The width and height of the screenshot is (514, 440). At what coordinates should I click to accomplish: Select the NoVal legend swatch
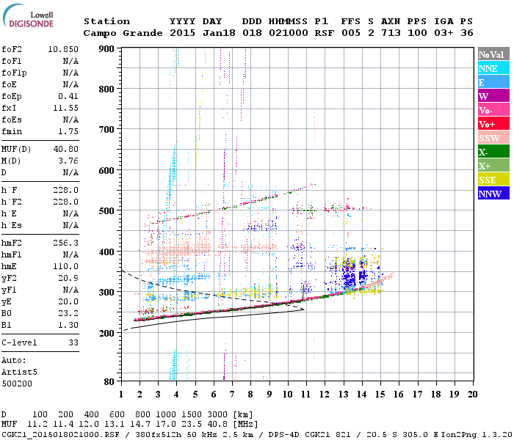coord(493,54)
